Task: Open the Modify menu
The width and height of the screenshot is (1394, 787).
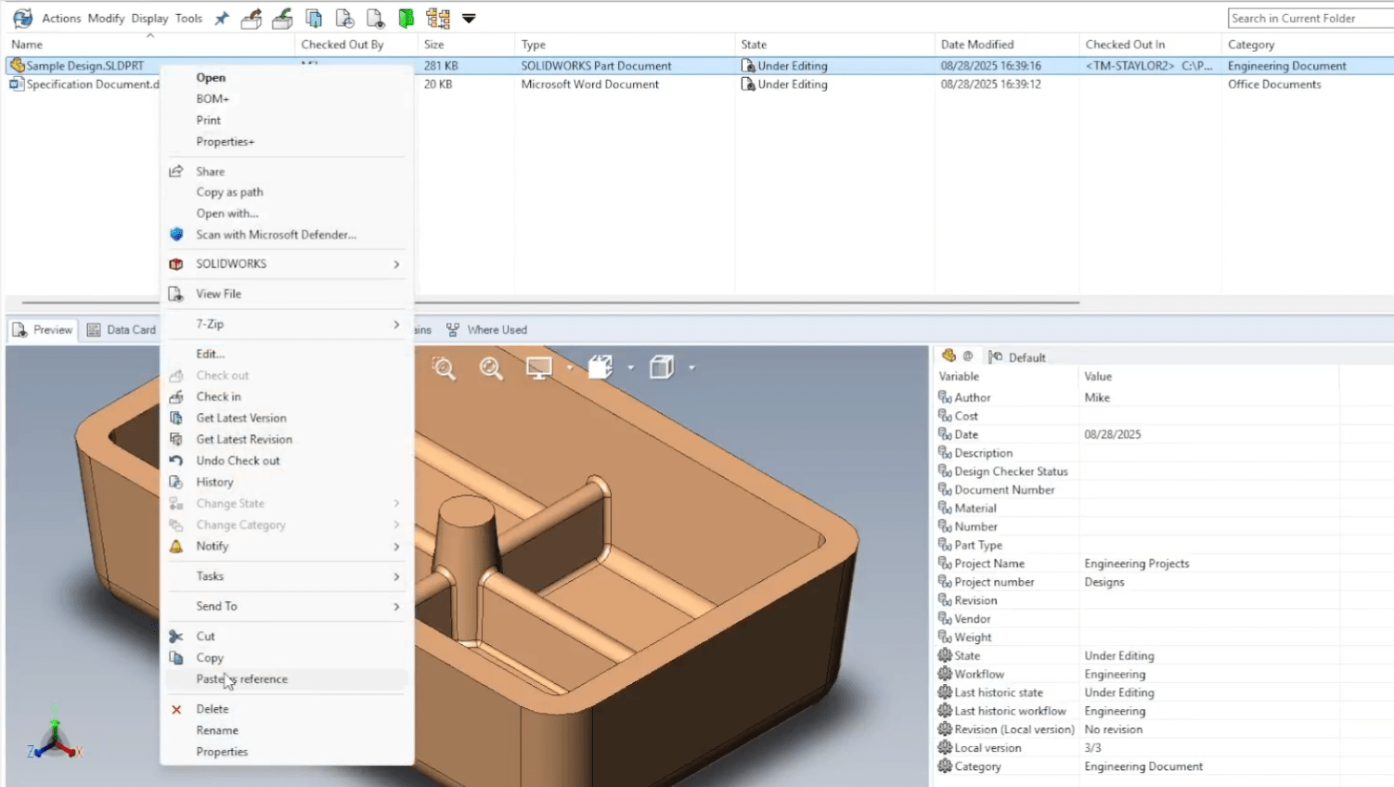Action: click(106, 19)
